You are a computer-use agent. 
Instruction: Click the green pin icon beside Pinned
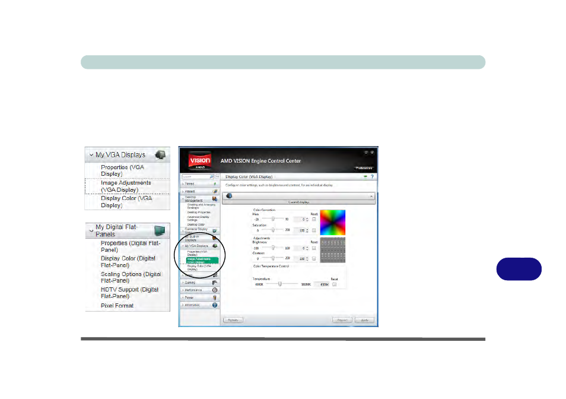(215, 184)
